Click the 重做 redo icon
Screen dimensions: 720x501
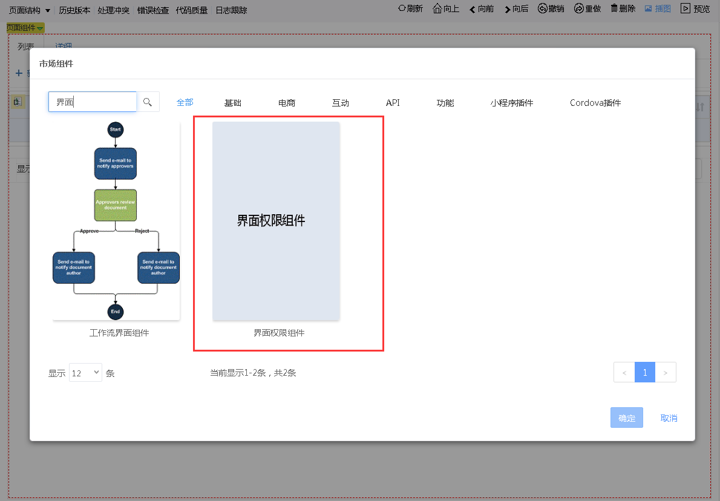(x=578, y=8)
